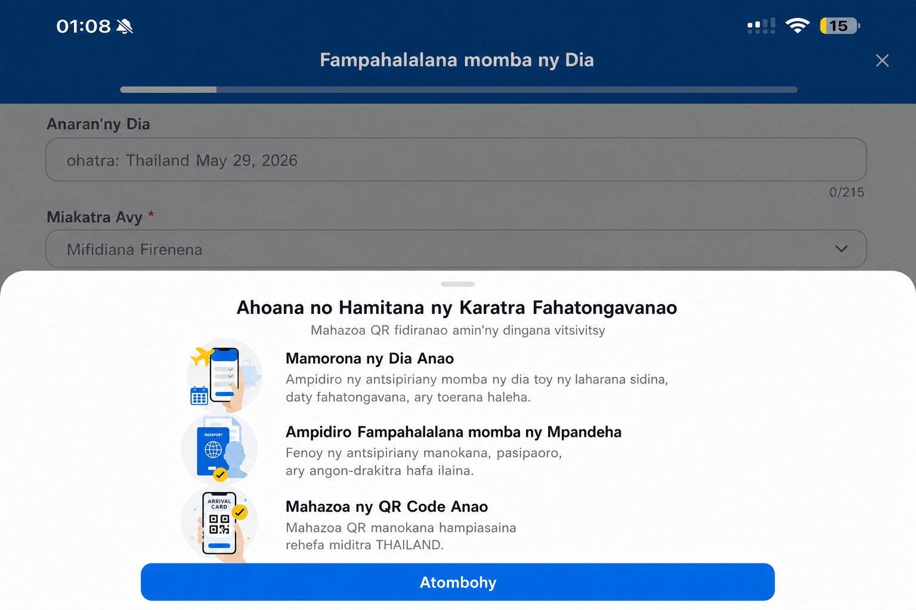This screenshot has width=916, height=610.
Task: Select 'Ampidiro Fampahalalana momba ny Mpandeha' heading
Action: [453, 432]
